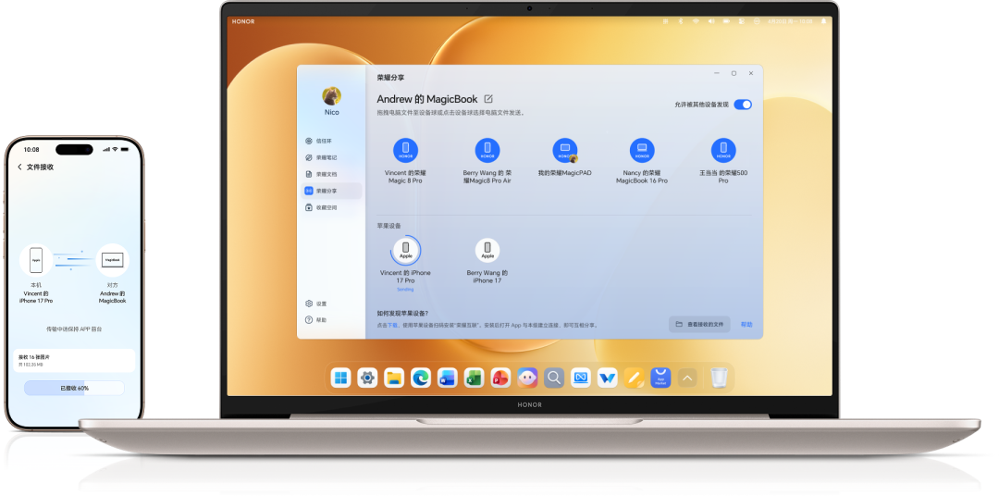Click the edit icon beside Andrew 的 MagicBook
This screenshot has height=496, width=999.
tap(488, 99)
